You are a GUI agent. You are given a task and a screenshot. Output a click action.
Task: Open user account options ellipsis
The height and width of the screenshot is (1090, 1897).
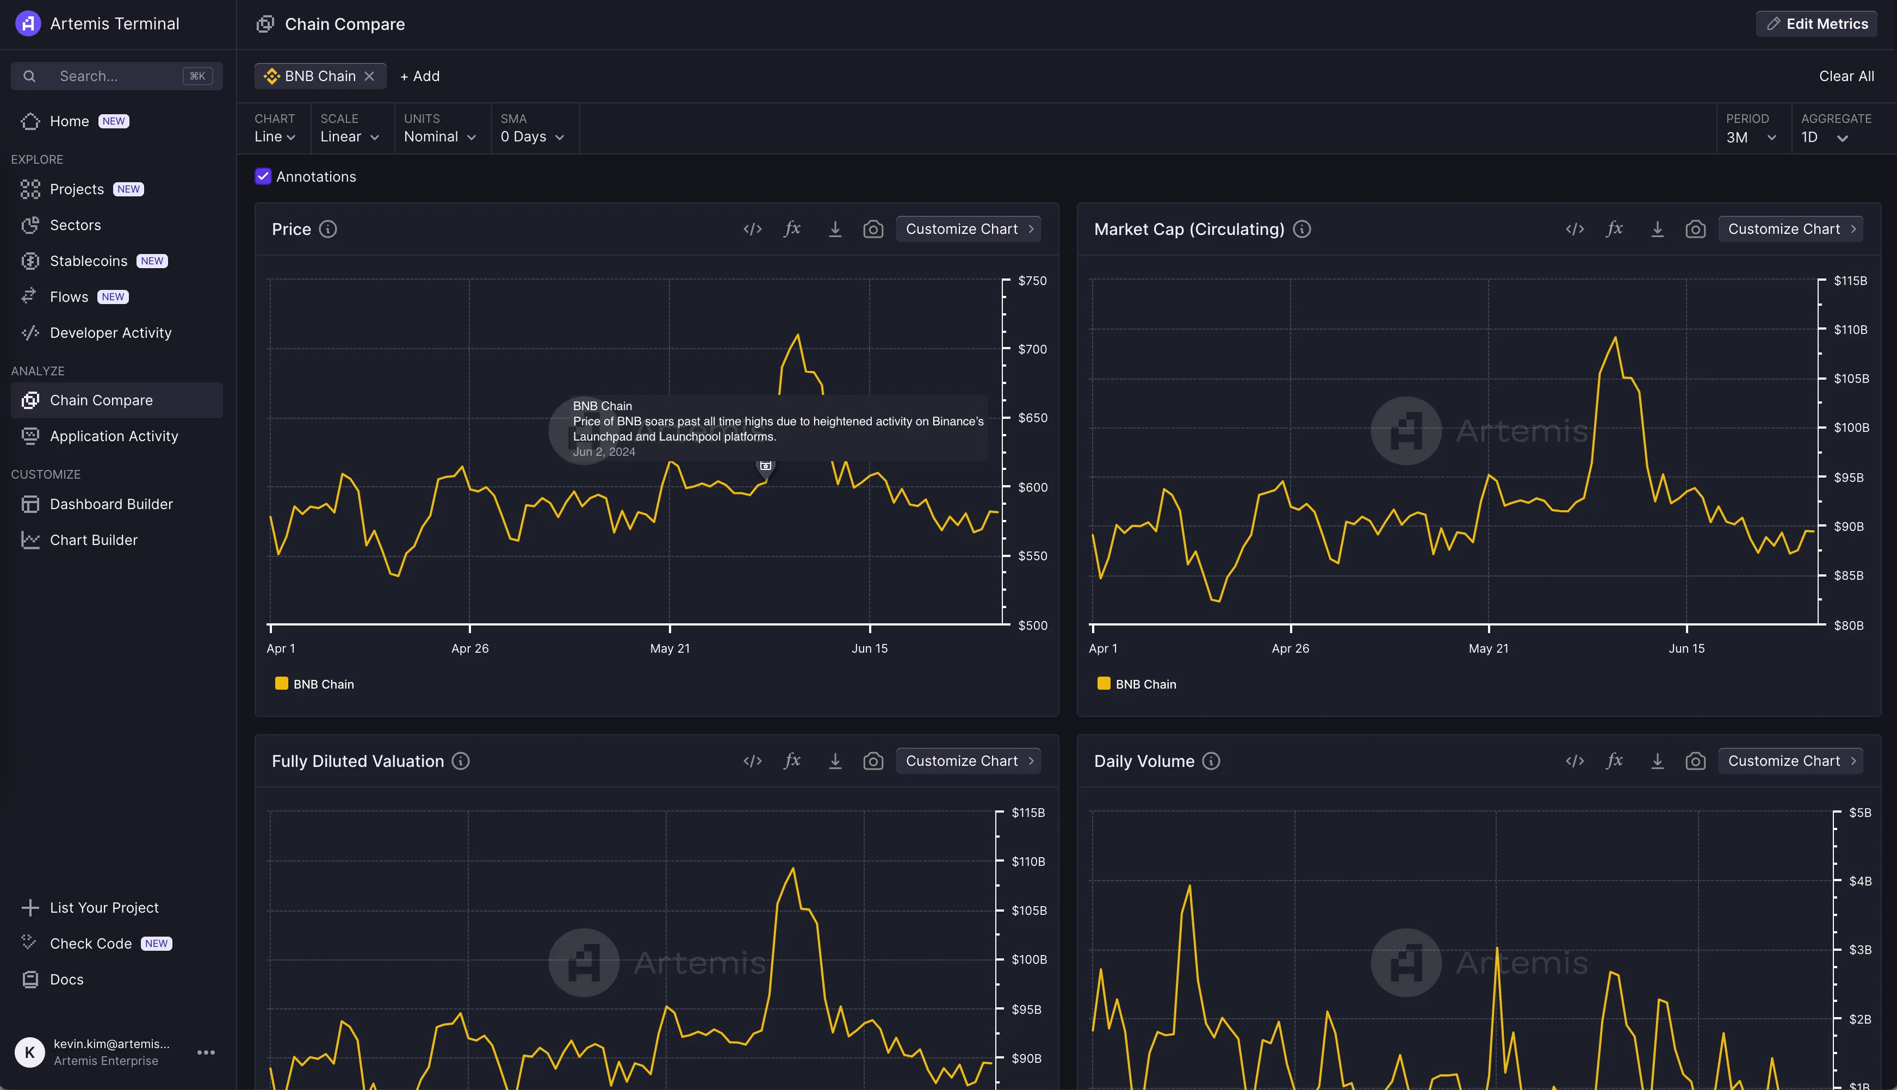click(206, 1052)
